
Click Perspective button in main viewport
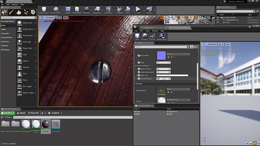click(x=49, y=17)
